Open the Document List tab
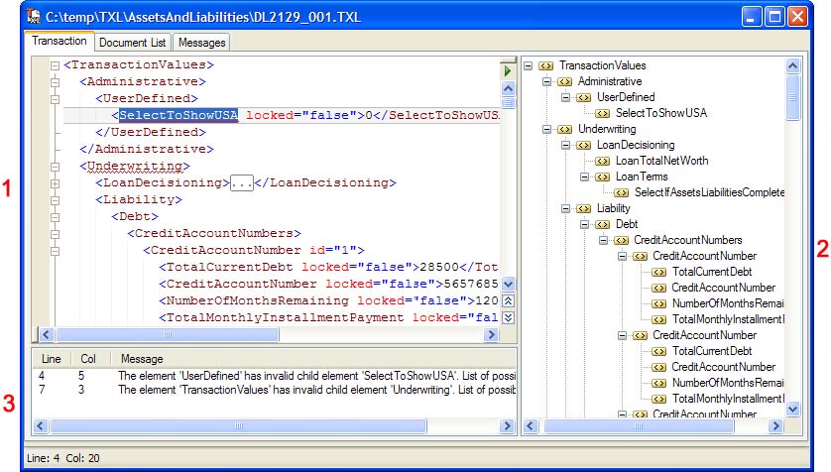 [133, 43]
